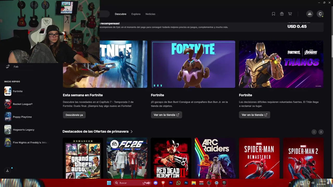Open Epic Games Launcher taskbar icon
The image size is (333, 187).
224,183
